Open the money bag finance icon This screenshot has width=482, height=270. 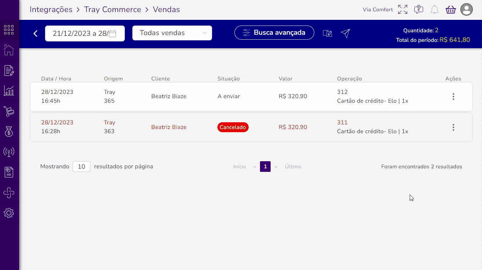click(x=9, y=131)
